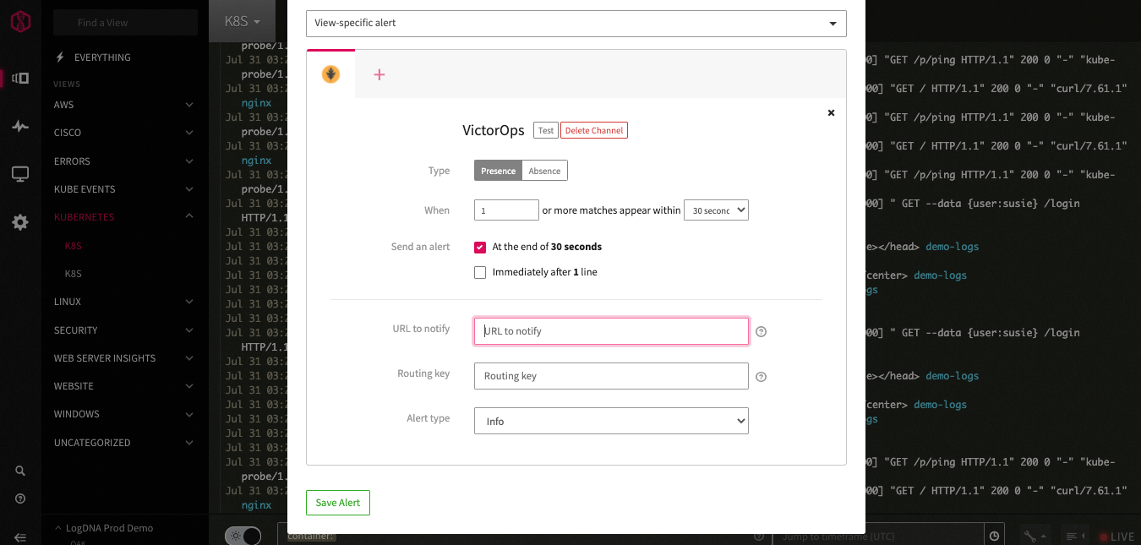Close the VictorOps channel panel with X
Viewport: 1141px width, 545px height.
(831, 112)
